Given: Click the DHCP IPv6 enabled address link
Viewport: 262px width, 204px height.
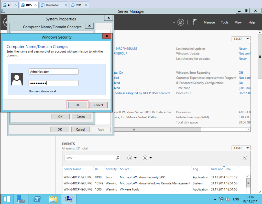Looking at the screenshot, I should (142, 93).
